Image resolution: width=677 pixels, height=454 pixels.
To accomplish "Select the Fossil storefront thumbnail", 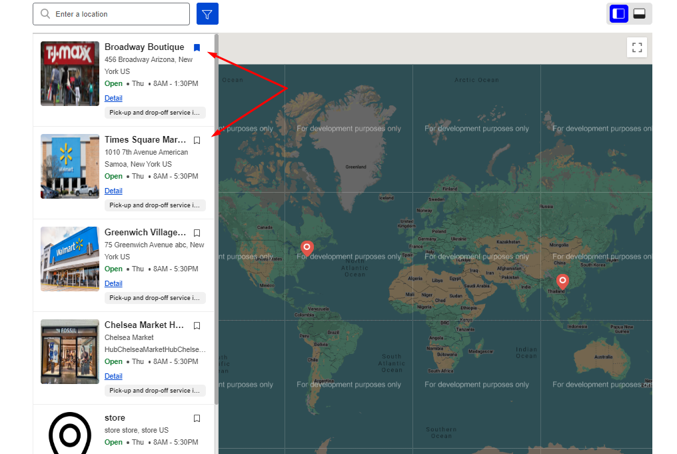I will coord(70,351).
